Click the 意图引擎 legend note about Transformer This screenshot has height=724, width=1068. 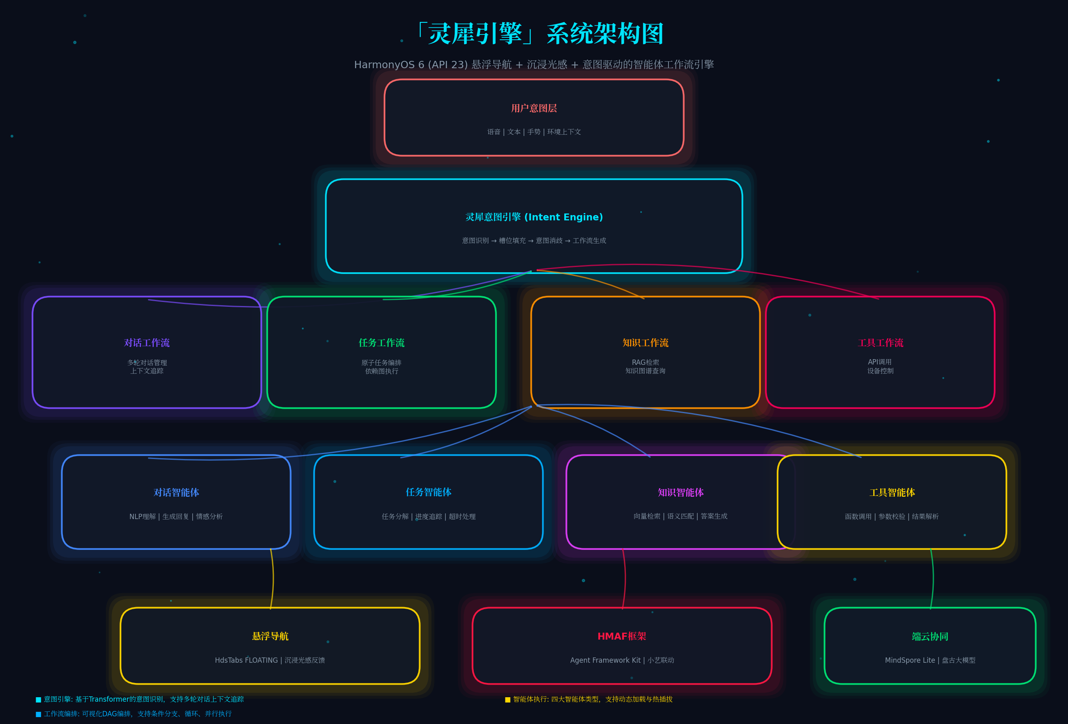[x=144, y=699]
